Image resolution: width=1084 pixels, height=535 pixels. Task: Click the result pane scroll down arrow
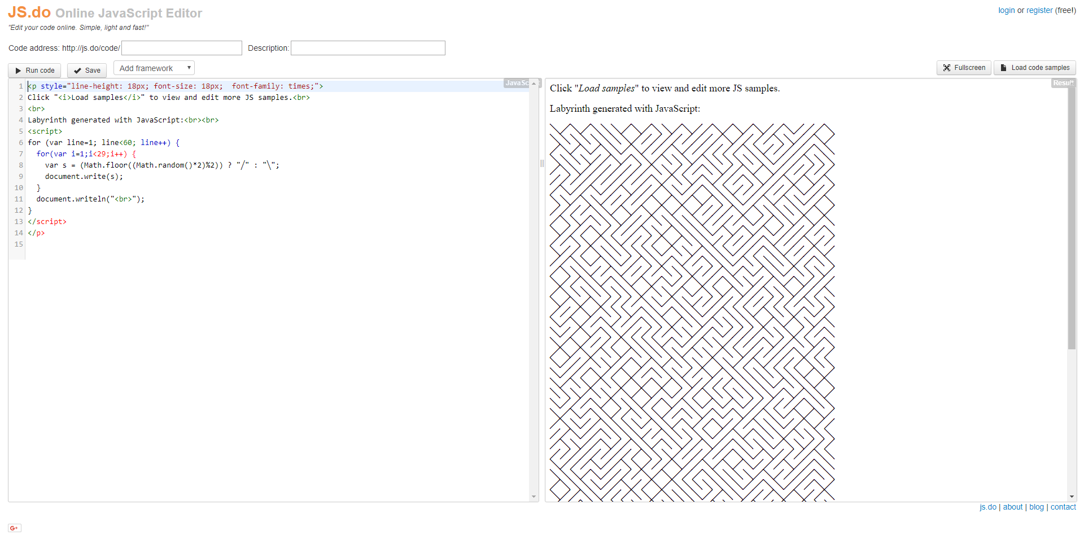(1072, 497)
